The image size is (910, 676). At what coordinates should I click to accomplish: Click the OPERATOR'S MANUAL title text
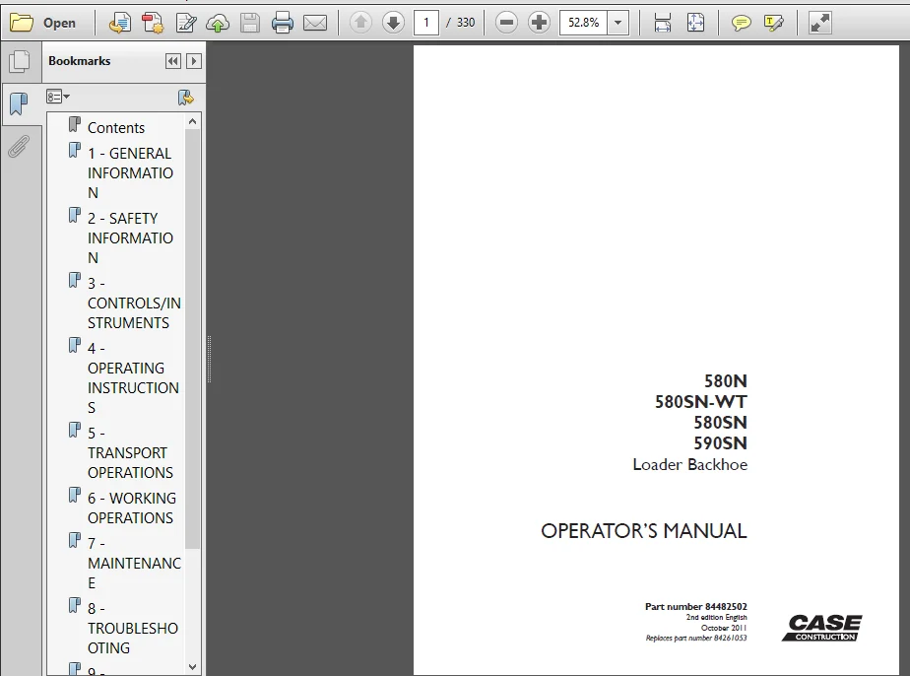tap(644, 531)
